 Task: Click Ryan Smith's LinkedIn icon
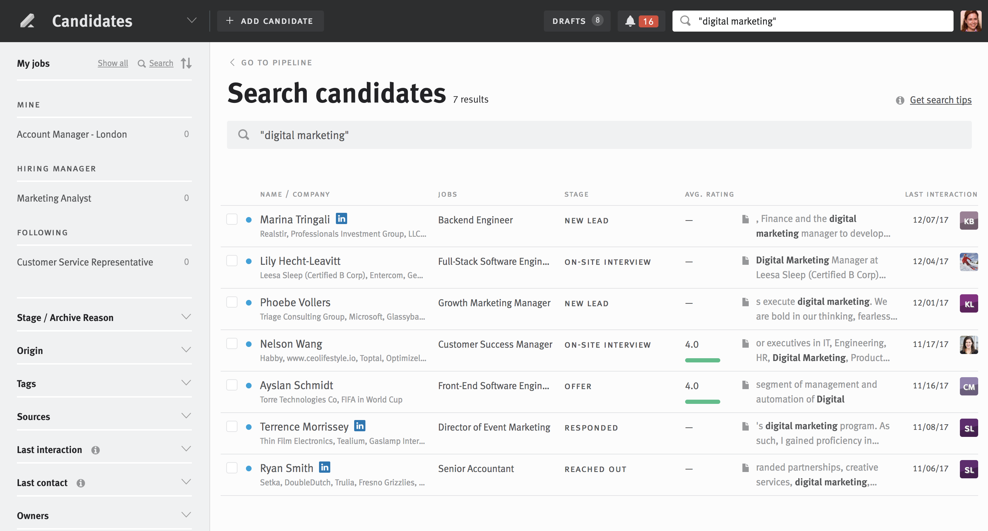coord(325,467)
